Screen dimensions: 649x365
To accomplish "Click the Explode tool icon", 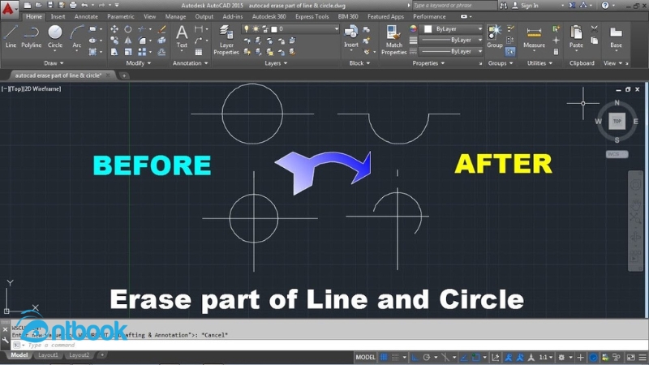I will 161,40.
